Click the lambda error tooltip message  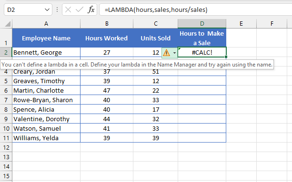[137, 65]
